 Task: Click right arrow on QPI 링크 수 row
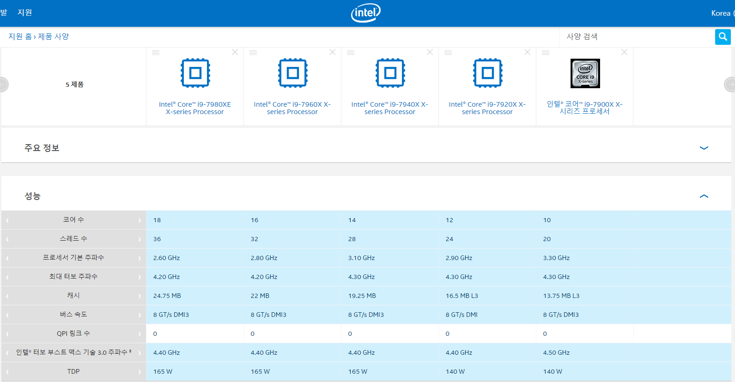(140, 334)
